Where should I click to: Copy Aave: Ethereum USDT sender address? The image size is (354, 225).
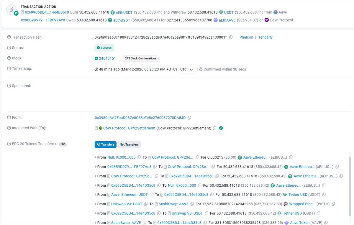point(151,195)
